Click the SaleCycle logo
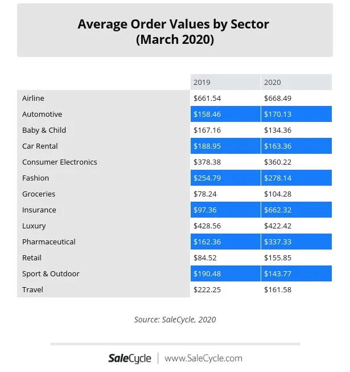This screenshot has height=372, width=350. (x=130, y=358)
